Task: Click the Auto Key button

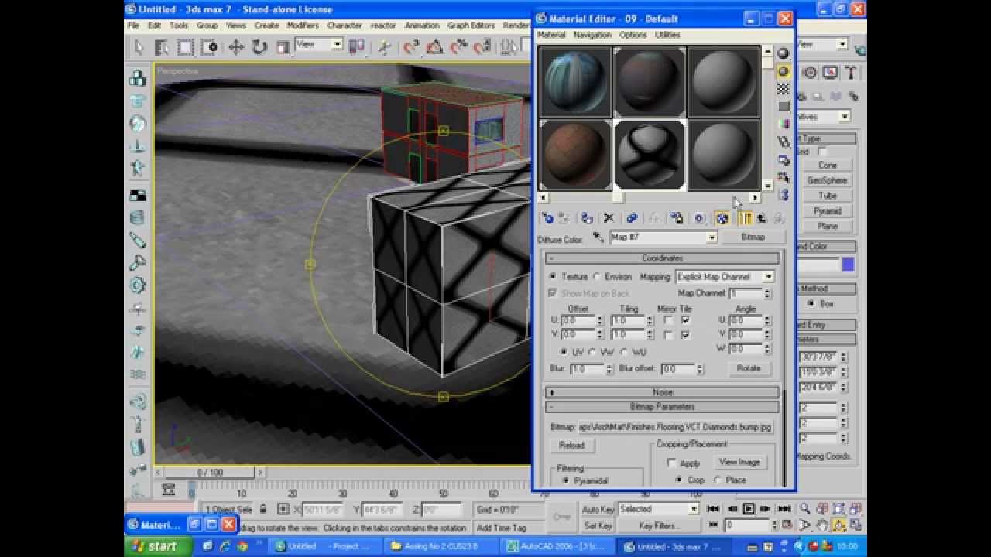Action: coord(598,509)
